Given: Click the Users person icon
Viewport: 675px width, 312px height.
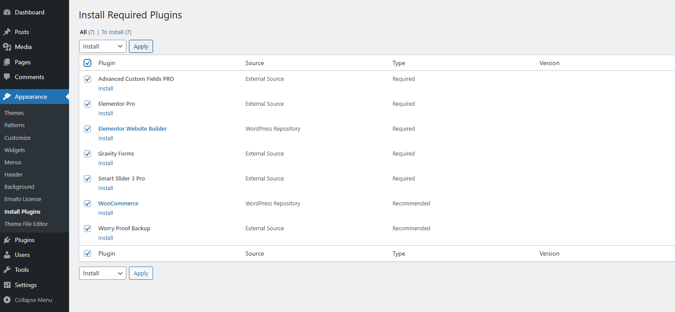Looking at the screenshot, I should [7, 255].
